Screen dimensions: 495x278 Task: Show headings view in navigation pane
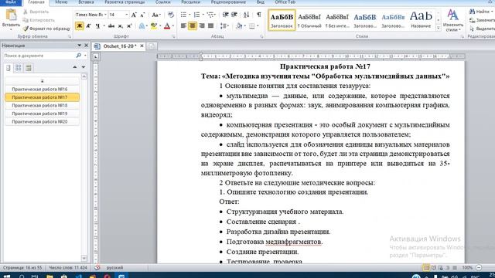(9, 68)
